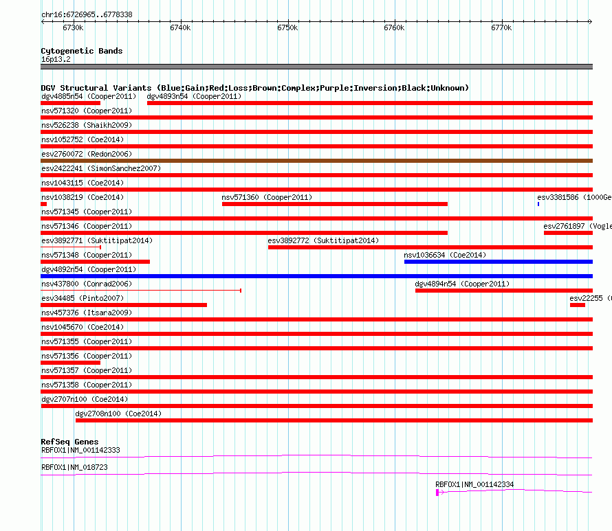Image resolution: width=612 pixels, height=531 pixels.
Task: Open RBFOX1|NM_018723 transcript label
Action: coord(74,467)
